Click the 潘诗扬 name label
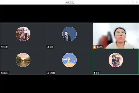139x93 pixels. (x=6, y=73)
